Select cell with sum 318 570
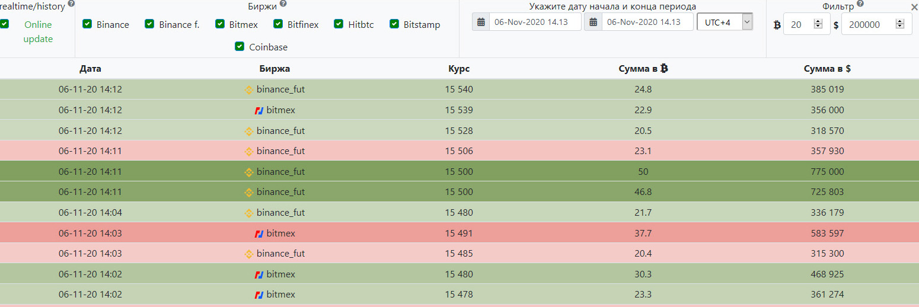The height and width of the screenshot is (307, 919). (x=827, y=130)
